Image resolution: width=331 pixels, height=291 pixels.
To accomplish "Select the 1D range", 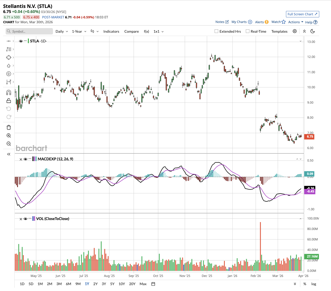I will tap(22, 284).
